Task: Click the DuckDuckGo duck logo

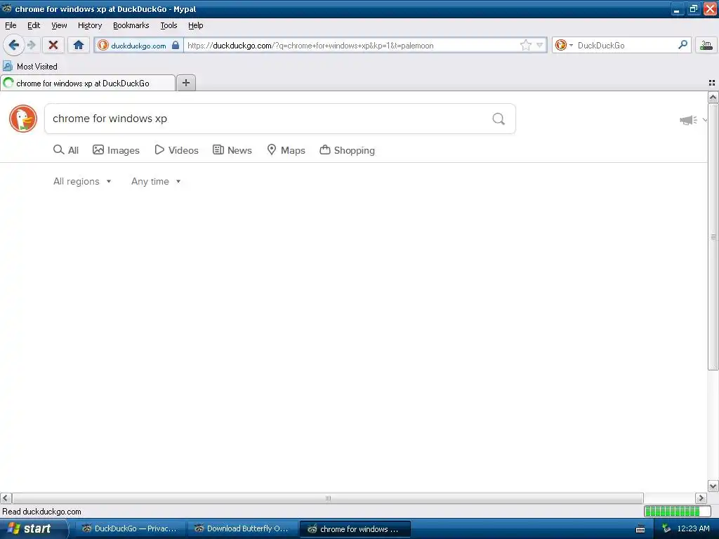Action: [23, 119]
